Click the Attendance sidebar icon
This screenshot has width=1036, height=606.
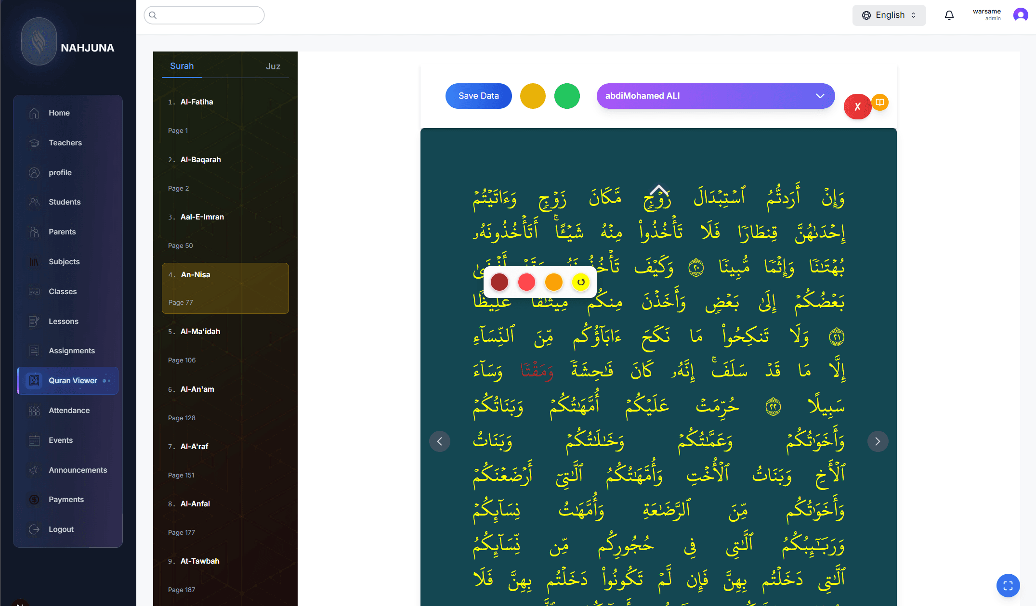[x=34, y=411]
